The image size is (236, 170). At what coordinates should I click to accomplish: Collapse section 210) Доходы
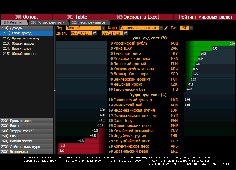tap(26, 28)
